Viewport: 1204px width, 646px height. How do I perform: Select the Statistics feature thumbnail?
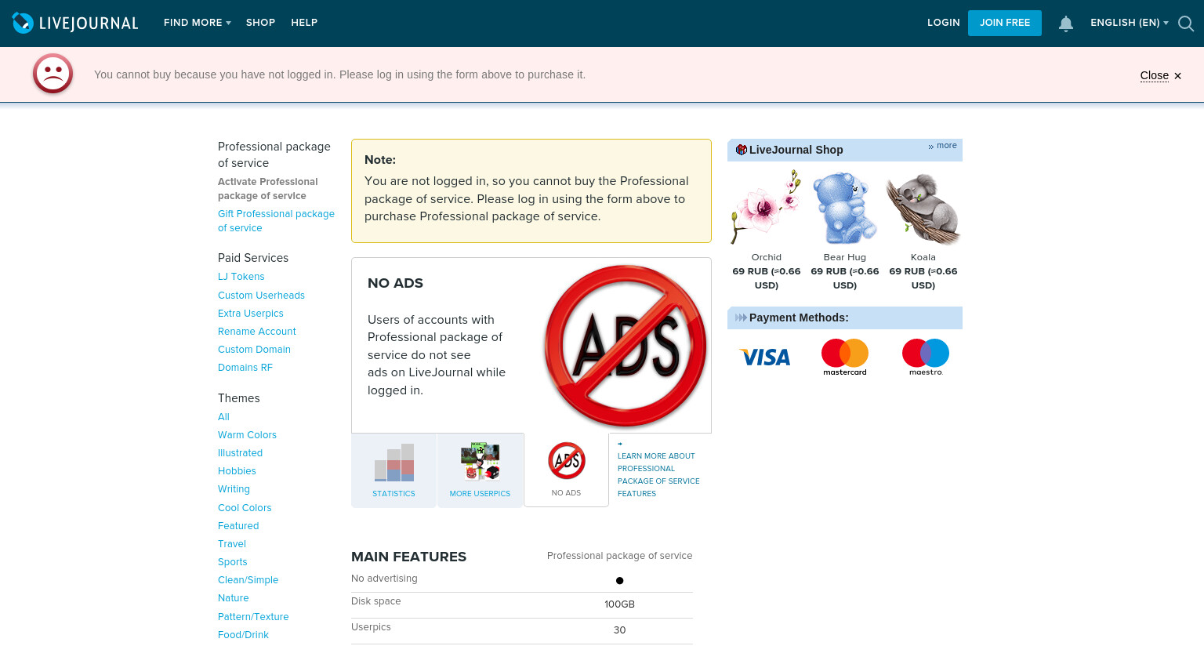[x=393, y=470]
